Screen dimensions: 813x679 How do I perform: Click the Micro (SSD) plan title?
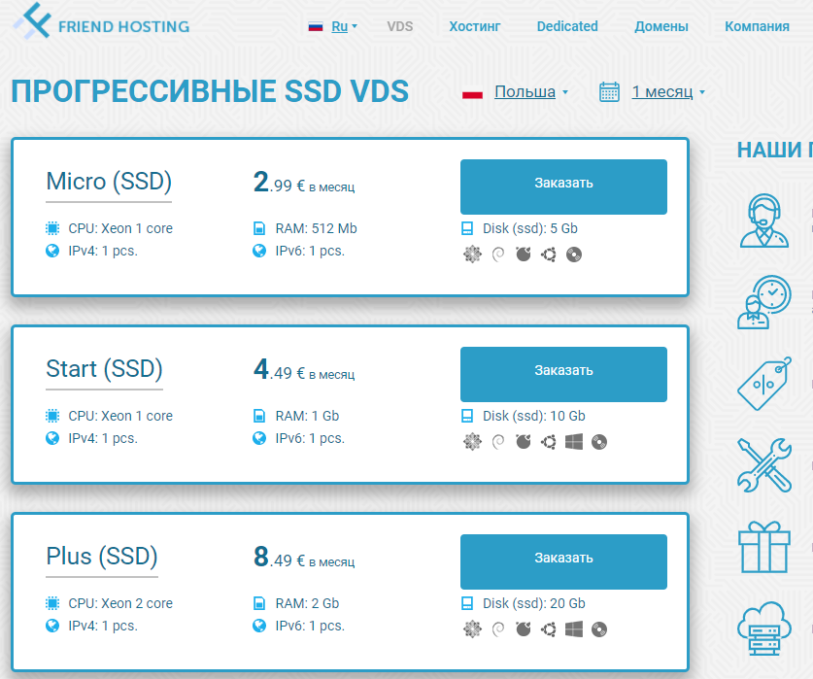[109, 182]
